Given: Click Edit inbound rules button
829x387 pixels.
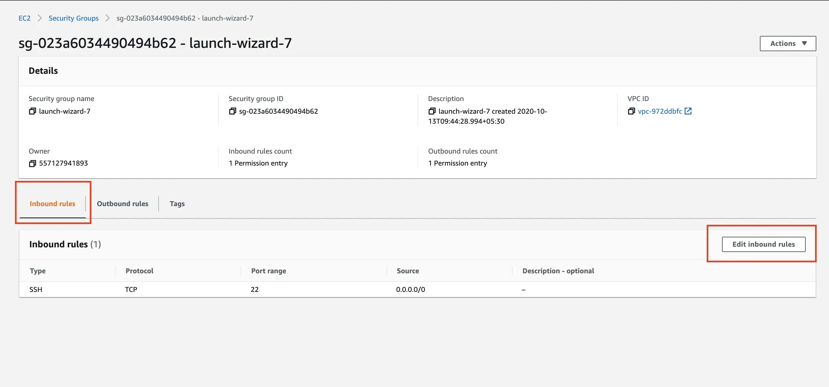Looking at the screenshot, I should click(764, 244).
